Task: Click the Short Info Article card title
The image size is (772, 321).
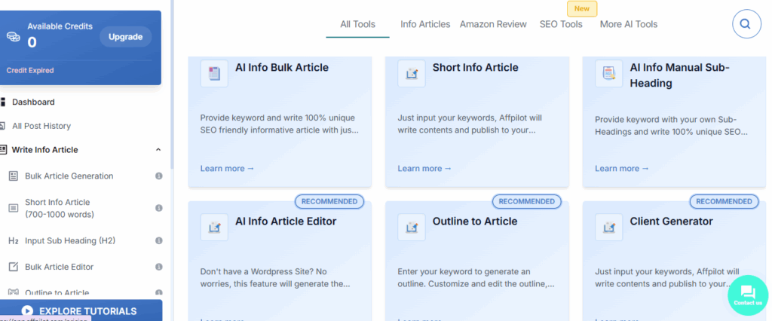Action: point(475,68)
